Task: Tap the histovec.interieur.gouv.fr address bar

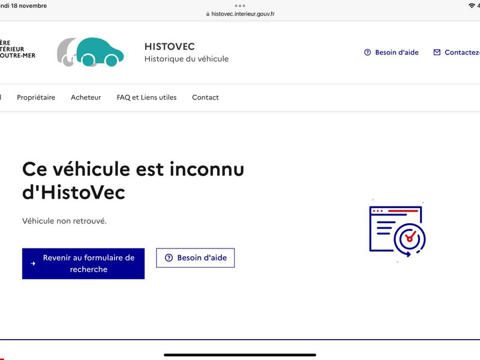Action: (x=240, y=14)
